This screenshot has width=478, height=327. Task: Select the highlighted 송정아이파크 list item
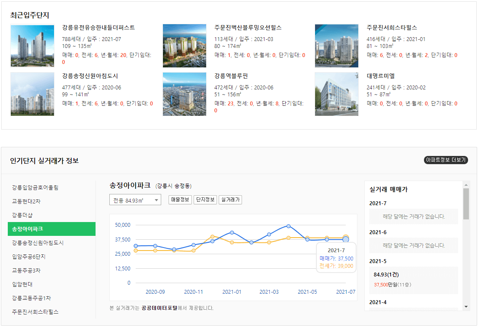click(x=51, y=229)
